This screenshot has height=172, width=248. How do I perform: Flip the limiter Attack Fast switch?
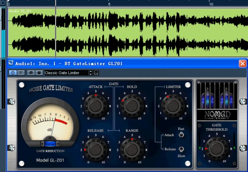pyautogui.click(x=181, y=134)
